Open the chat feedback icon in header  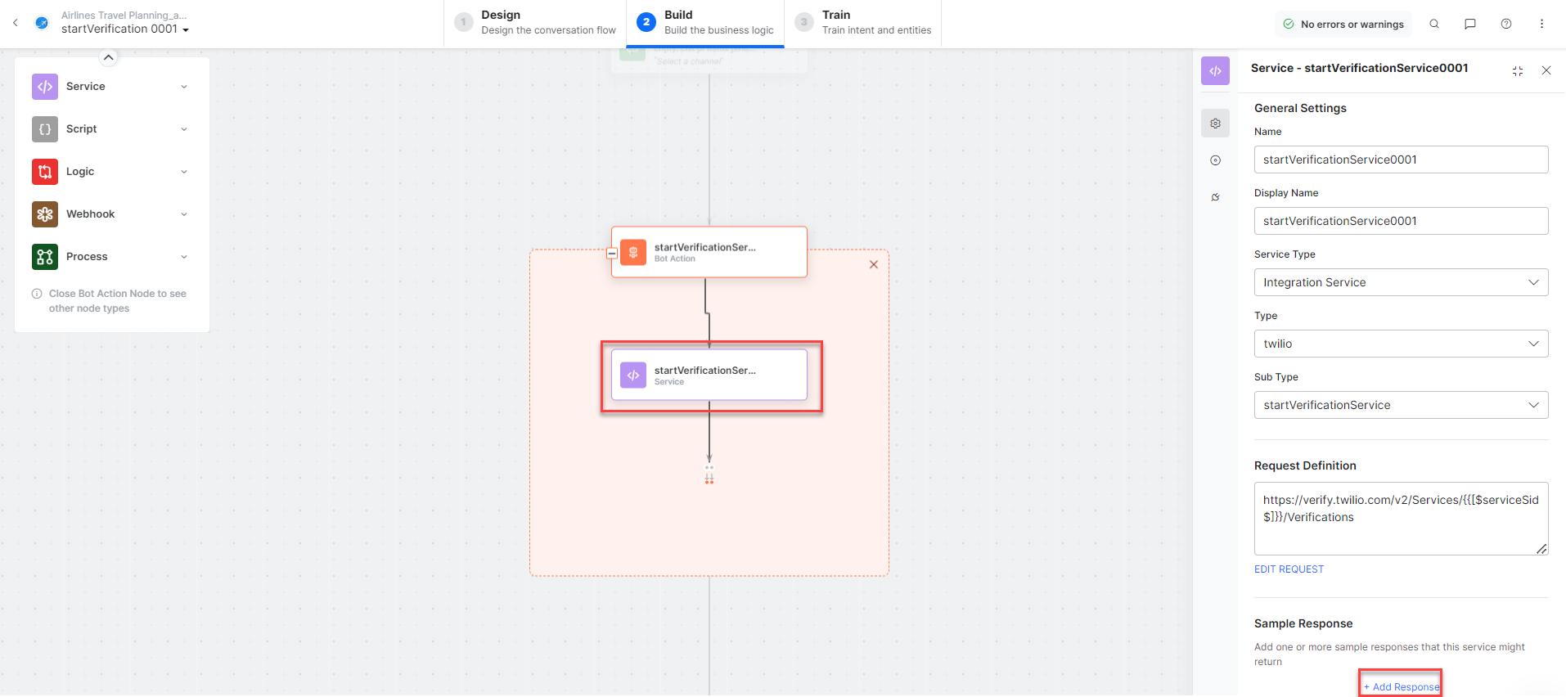coord(1470,24)
